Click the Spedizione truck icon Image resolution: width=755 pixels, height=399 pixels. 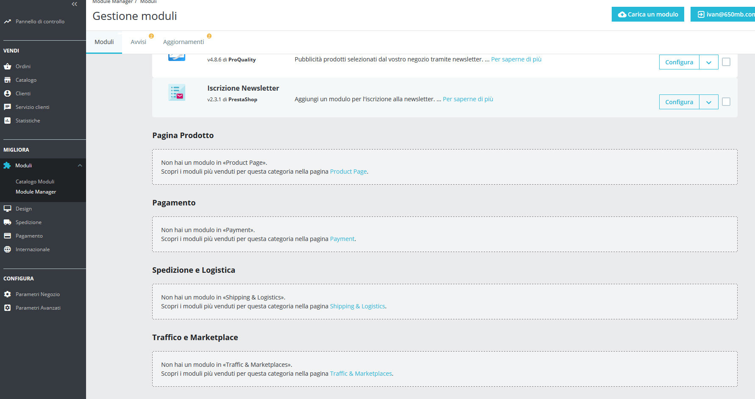coord(7,222)
